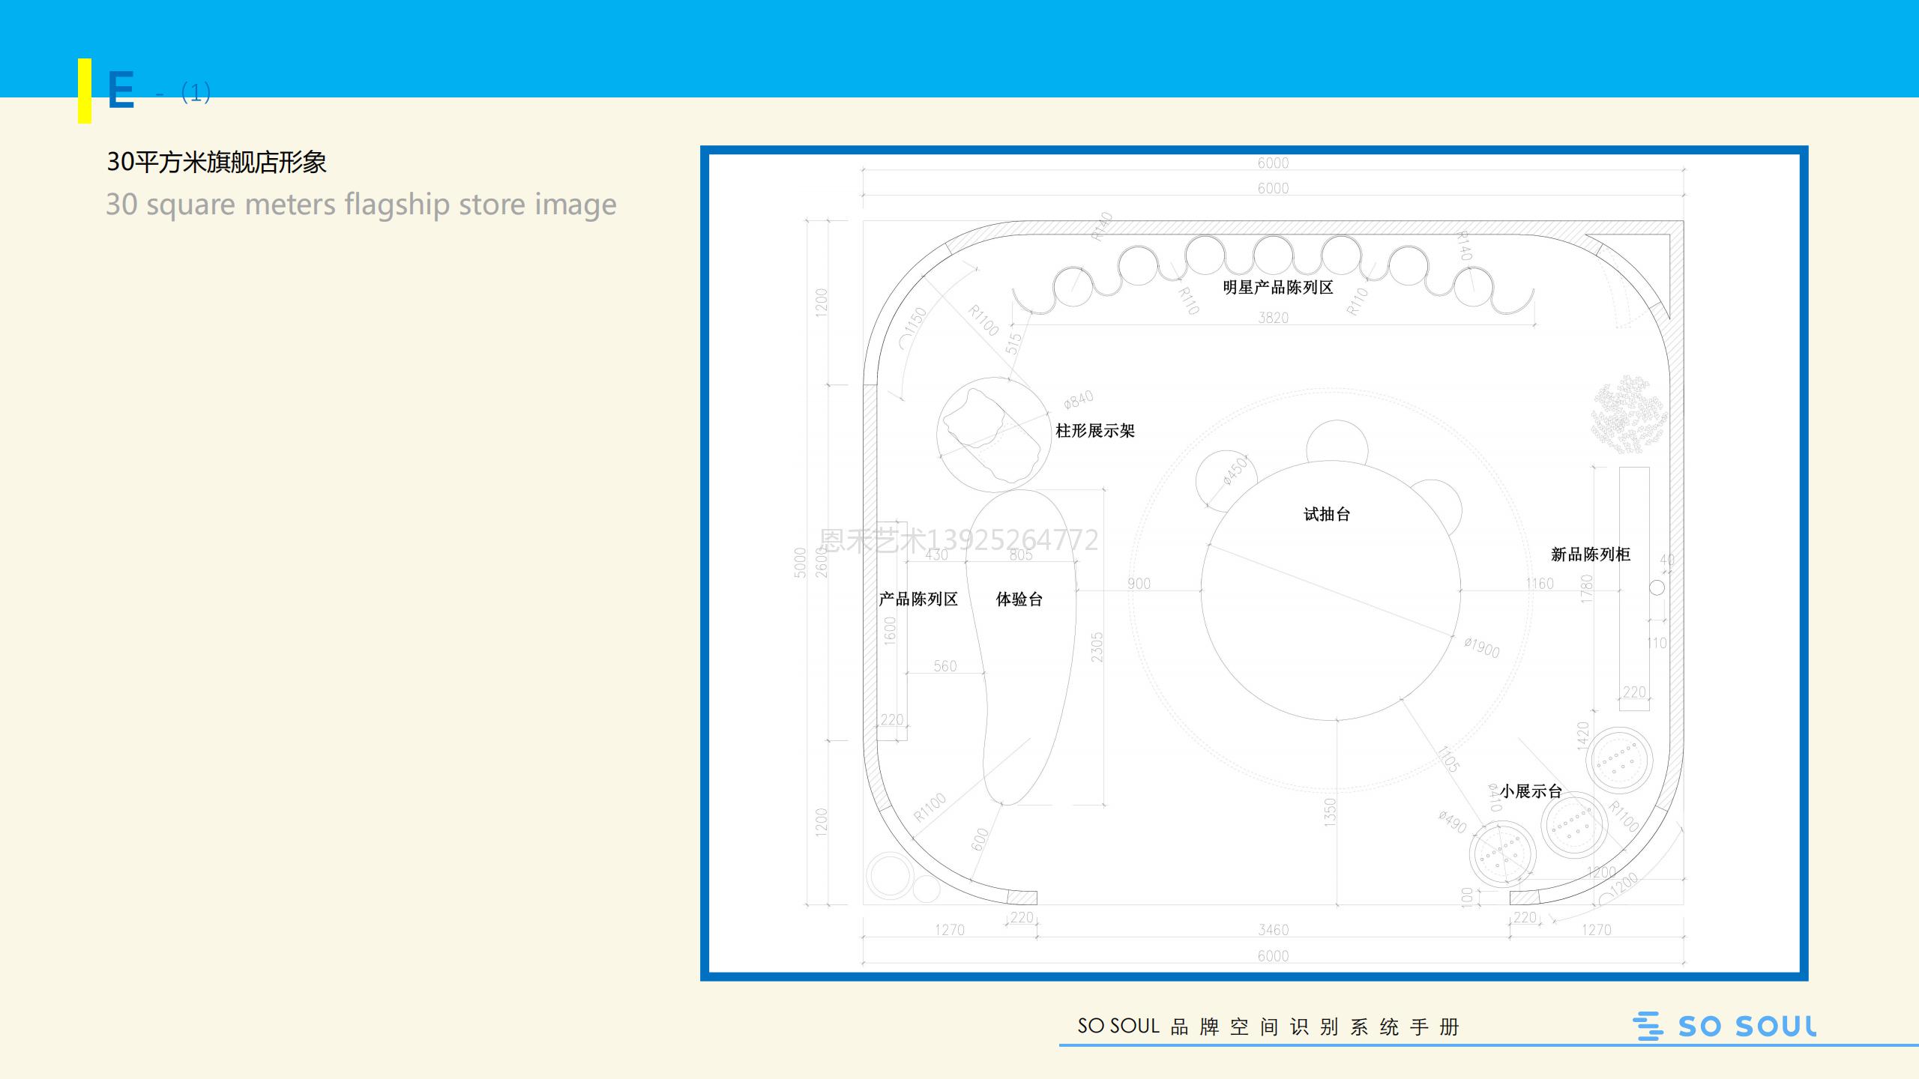Click the SO SOUL logo in the footer
This screenshot has width=1919, height=1079.
[x=1724, y=1026]
